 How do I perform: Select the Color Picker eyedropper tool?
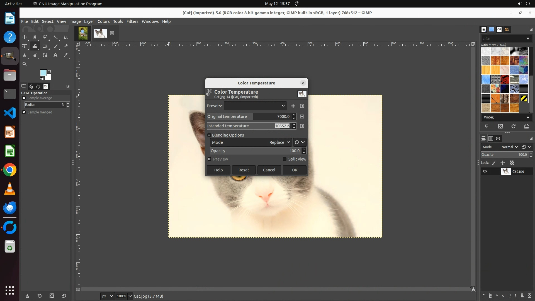(x=66, y=55)
